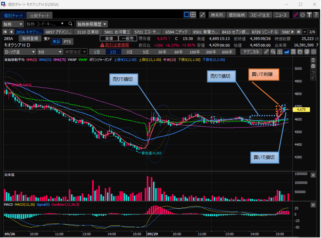Switch to four-pane split layout view
321x238 pixels.
tap(193, 15)
